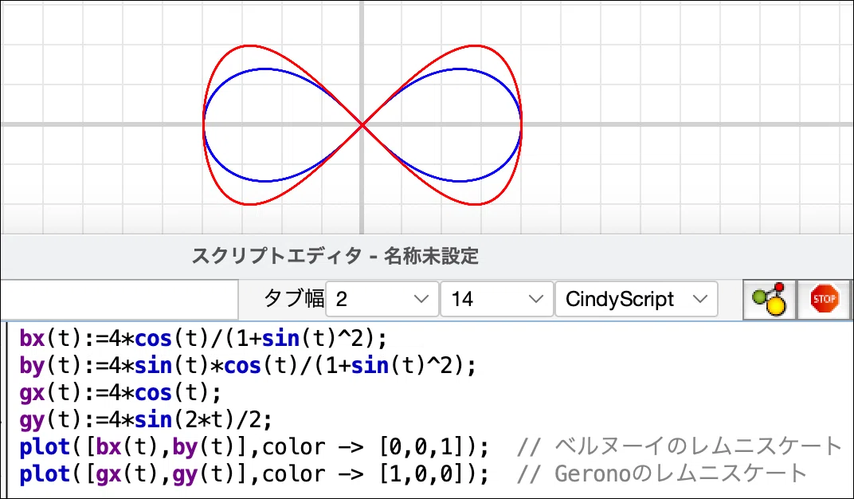Click the plot line with color [1,0,0]
854x499 pixels.
[x=254, y=474]
